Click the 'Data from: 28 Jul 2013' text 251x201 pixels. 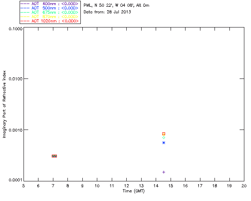point(107,12)
